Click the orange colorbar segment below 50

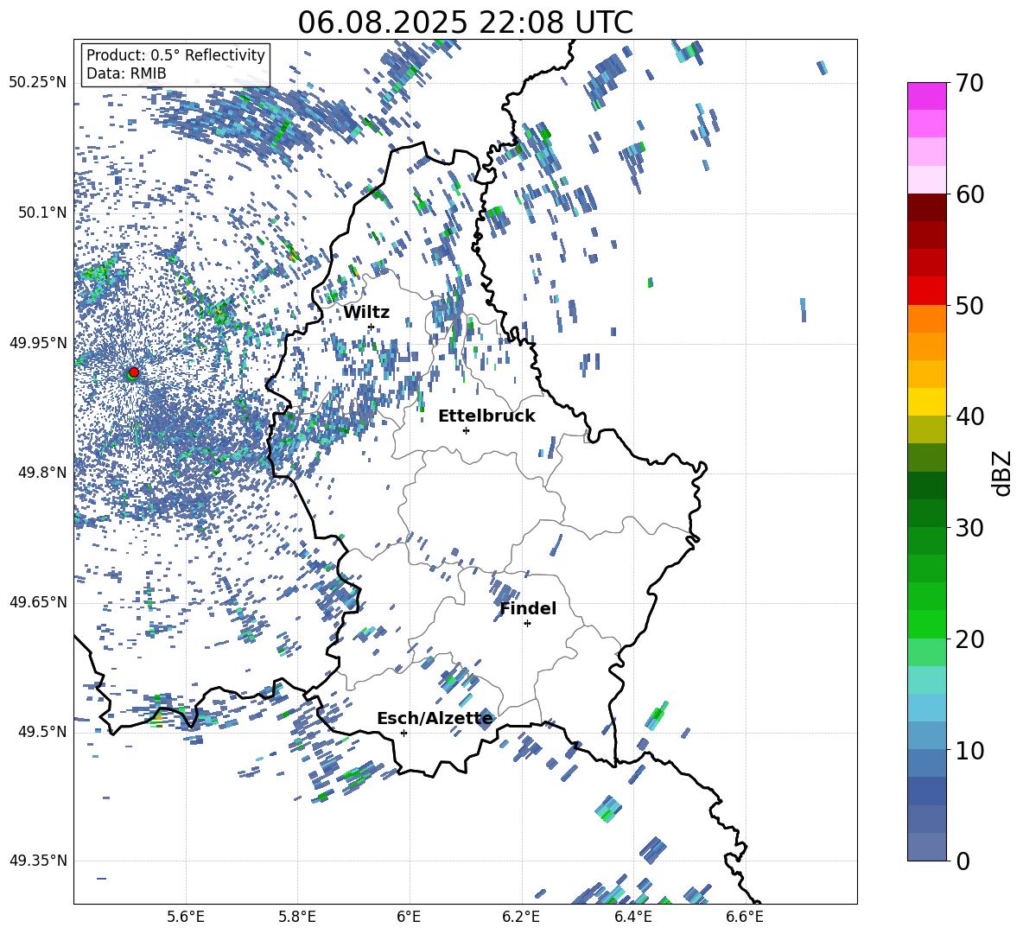(927, 318)
